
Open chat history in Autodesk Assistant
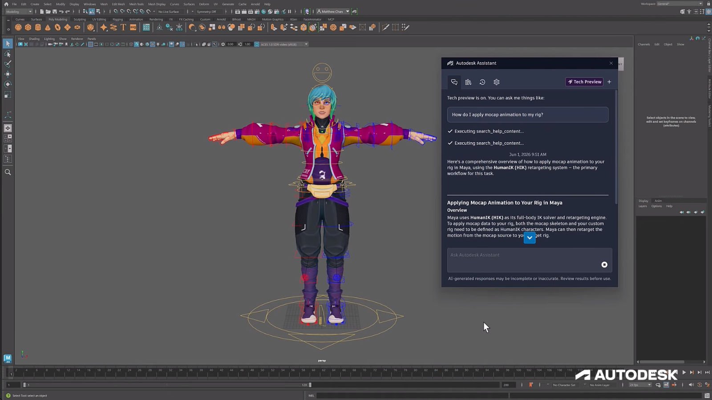pyautogui.click(x=482, y=82)
